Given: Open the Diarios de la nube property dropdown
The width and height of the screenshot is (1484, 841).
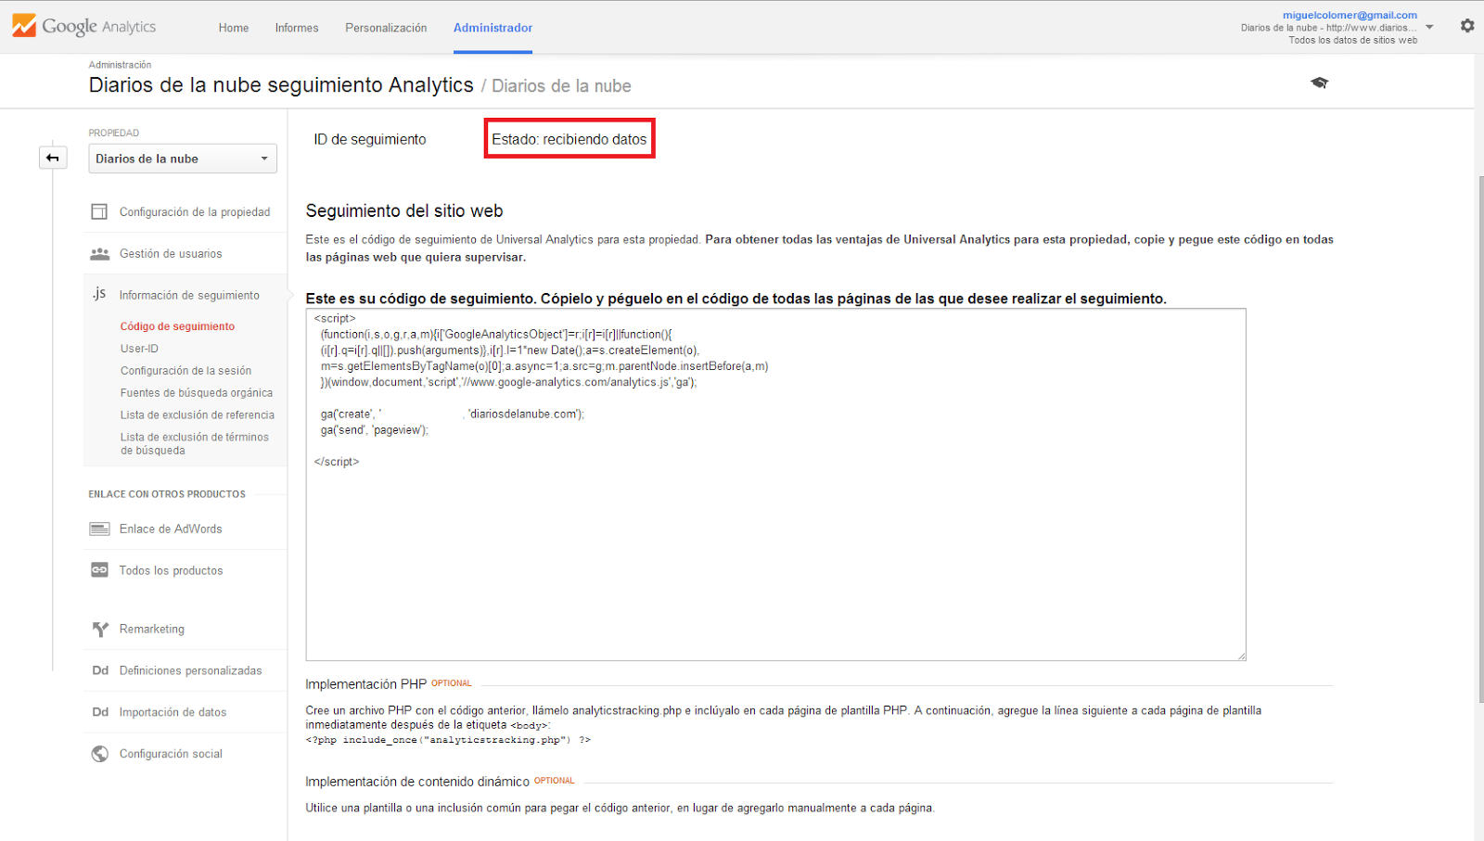Looking at the screenshot, I should tap(183, 159).
